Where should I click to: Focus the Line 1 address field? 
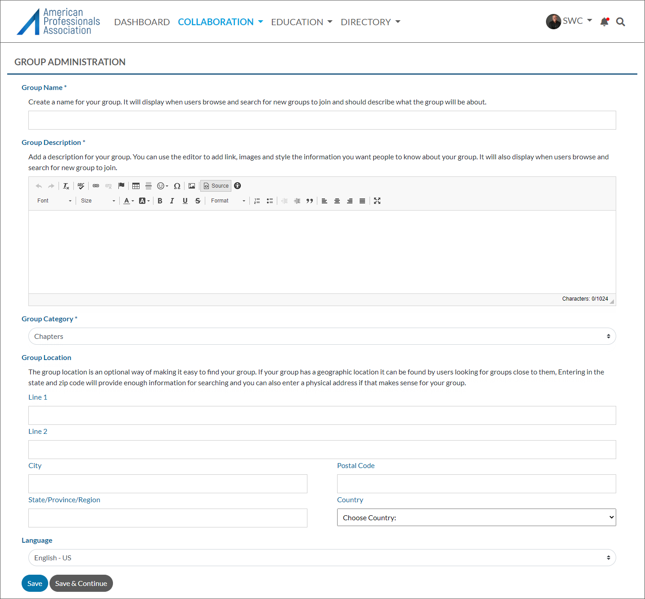(322, 415)
